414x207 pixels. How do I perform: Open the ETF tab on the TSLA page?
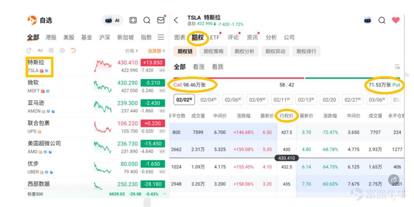click(x=215, y=38)
